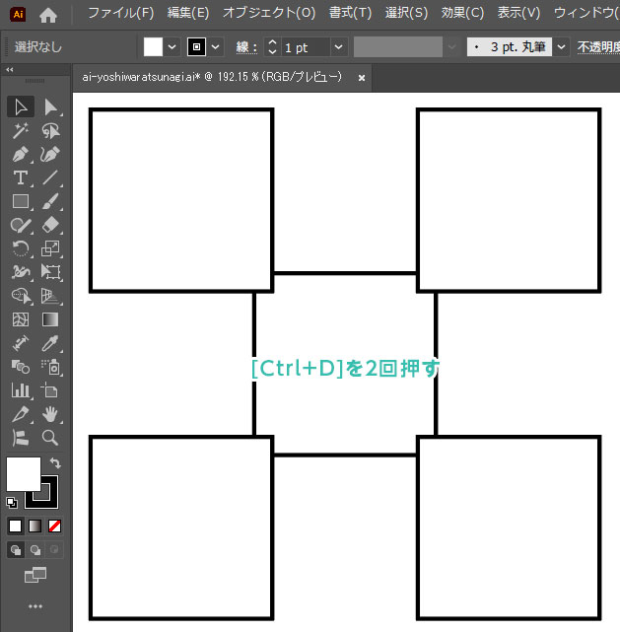Expand the stroke weight 1 pt dropdown
This screenshot has width=620, height=632.
(x=338, y=47)
